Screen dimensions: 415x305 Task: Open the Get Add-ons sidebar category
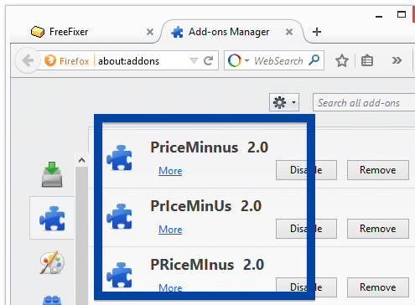(52, 174)
